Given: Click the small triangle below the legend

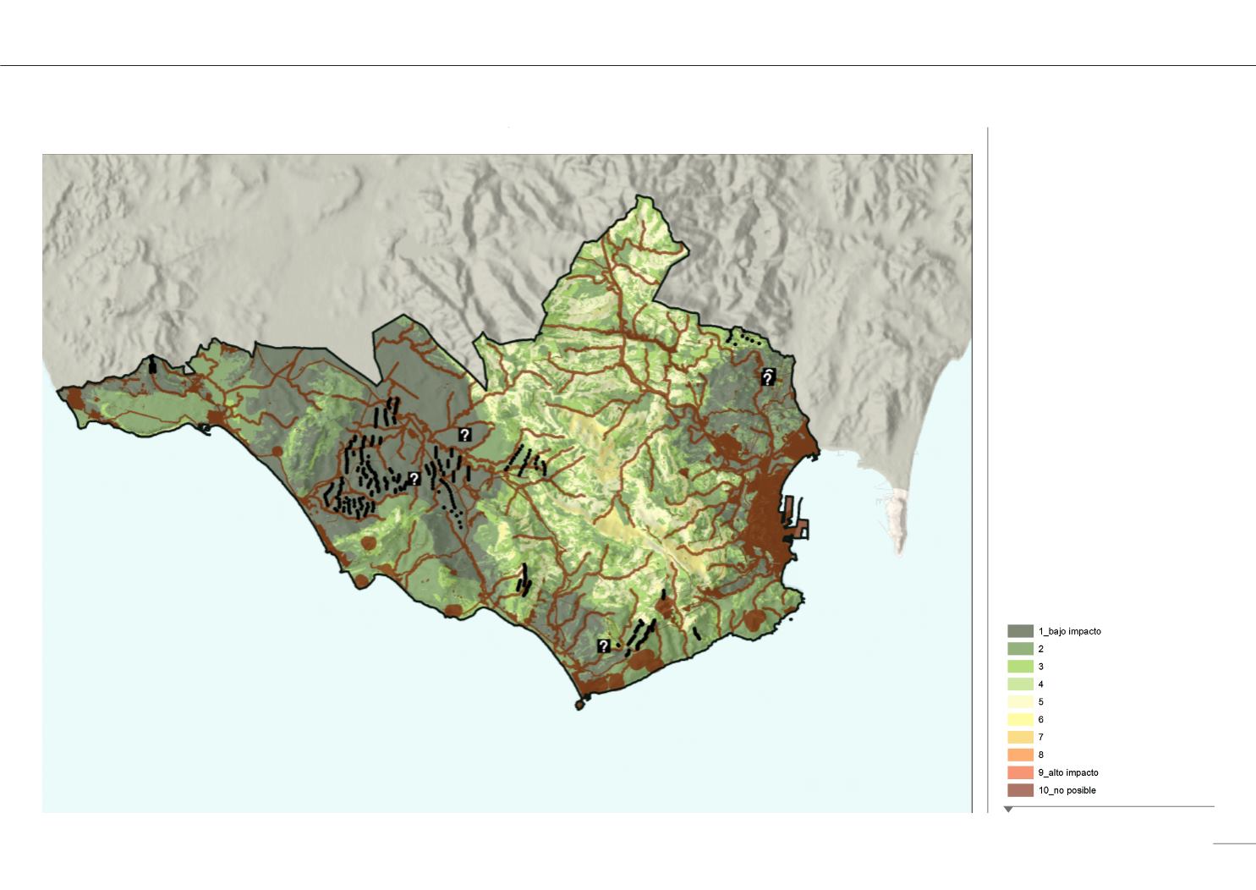Looking at the screenshot, I should [1008, 810].
